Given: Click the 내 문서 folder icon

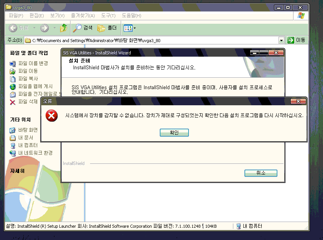Looking at the screenshot, I should coord(13,138).
